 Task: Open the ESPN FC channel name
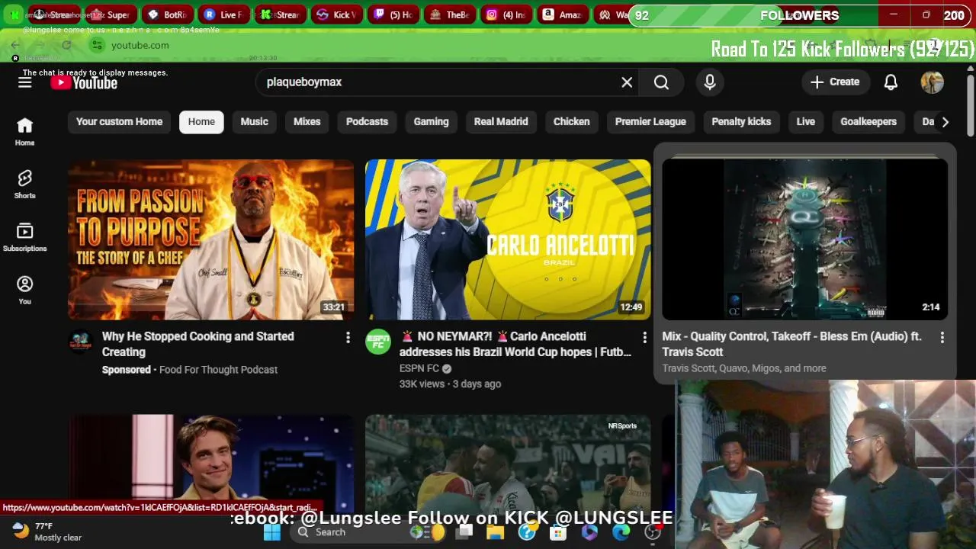tap(419, 368)
